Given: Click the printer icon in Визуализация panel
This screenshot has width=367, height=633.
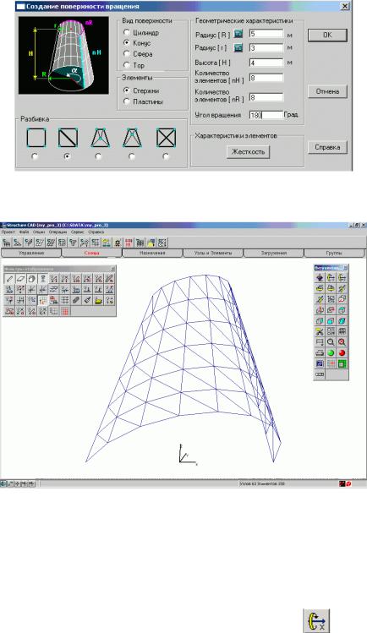Looking at the screenshot, I should [x=320, y=353].
